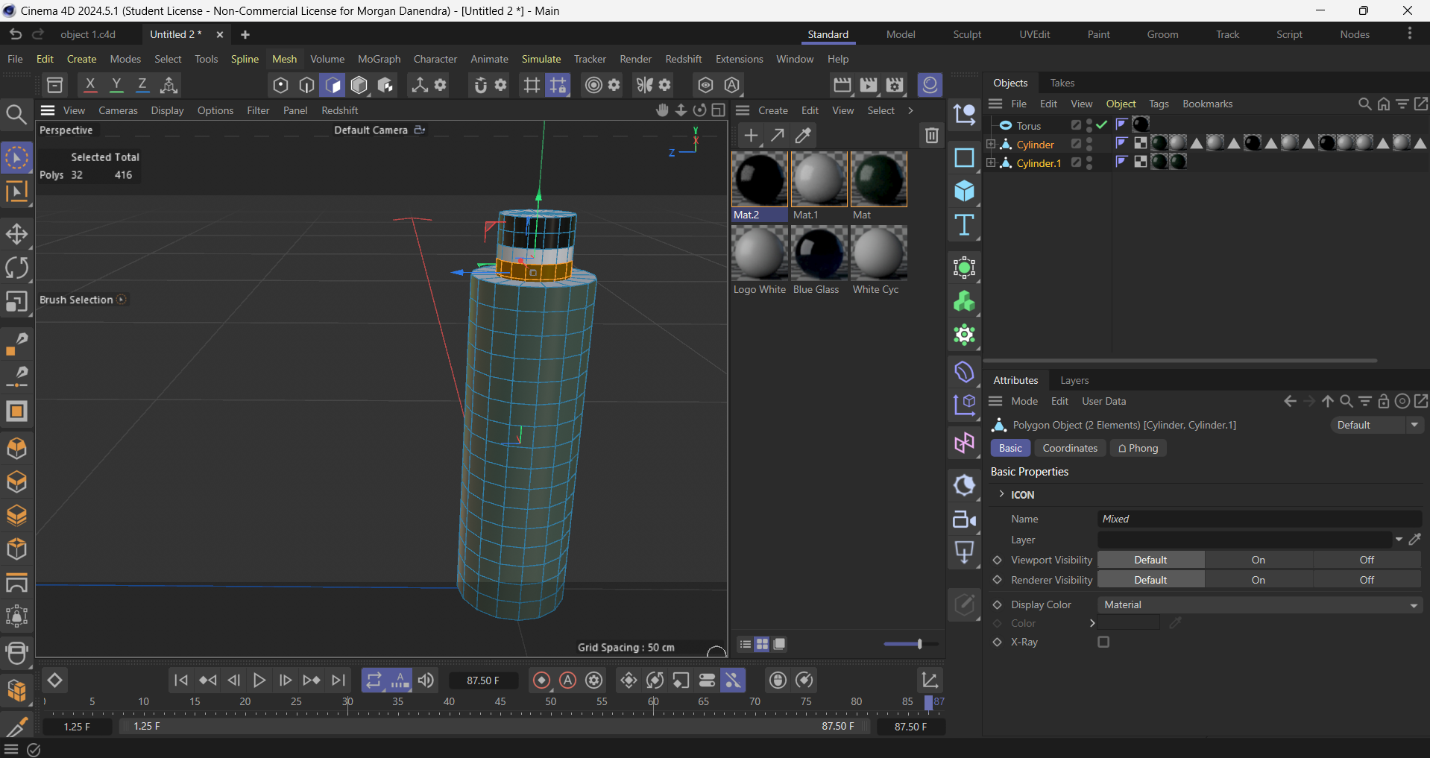This screenshot has width=1430, height=758.
Task: Select the Move tool in left toolbar
Action: 16,234
